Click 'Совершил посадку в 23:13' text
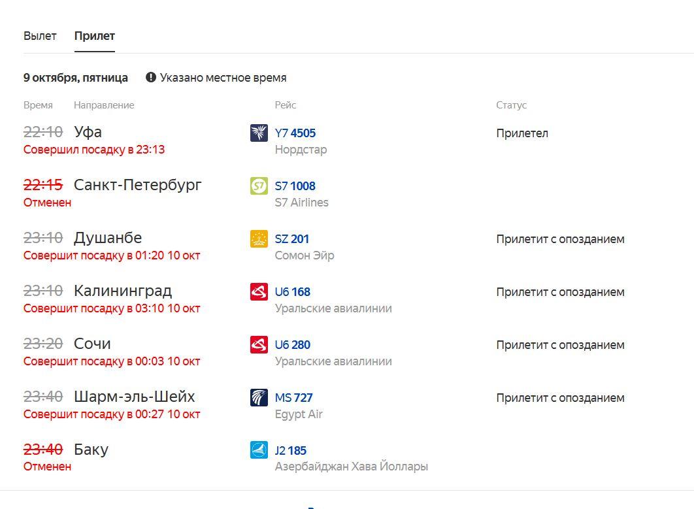The image size is (694, 509). [94, 150]
